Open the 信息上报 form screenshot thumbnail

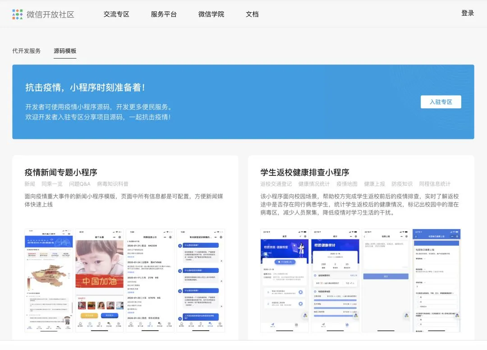(x=386, y=281)
